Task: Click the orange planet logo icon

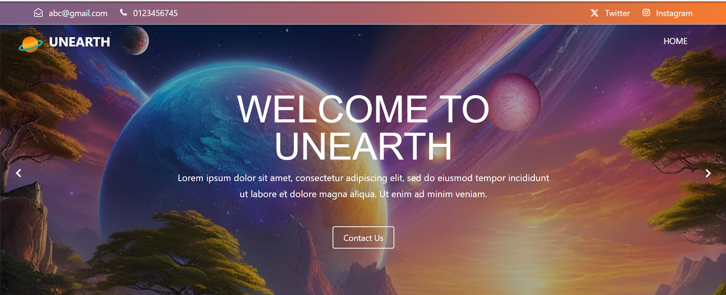Action: [x=31, y=44]
